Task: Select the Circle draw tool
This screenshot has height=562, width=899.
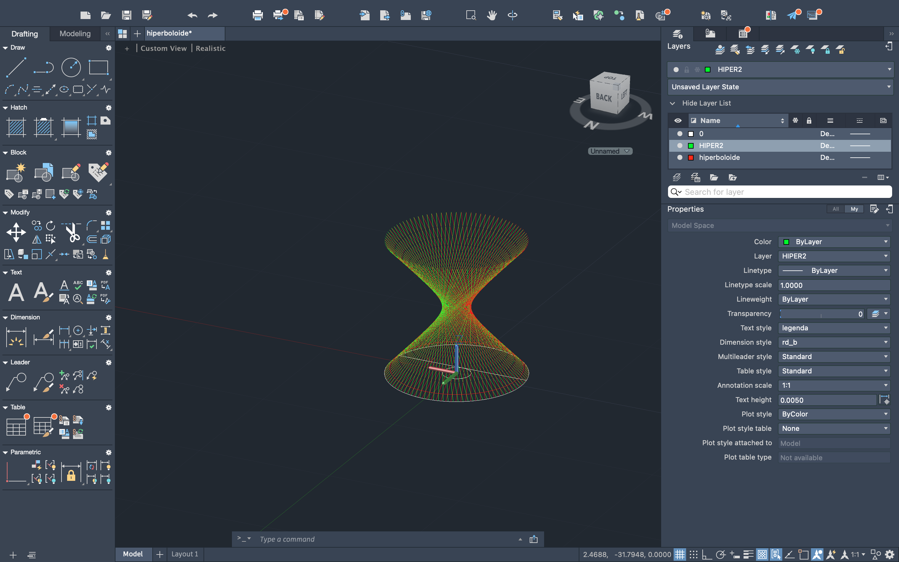Action: [71, 67]
